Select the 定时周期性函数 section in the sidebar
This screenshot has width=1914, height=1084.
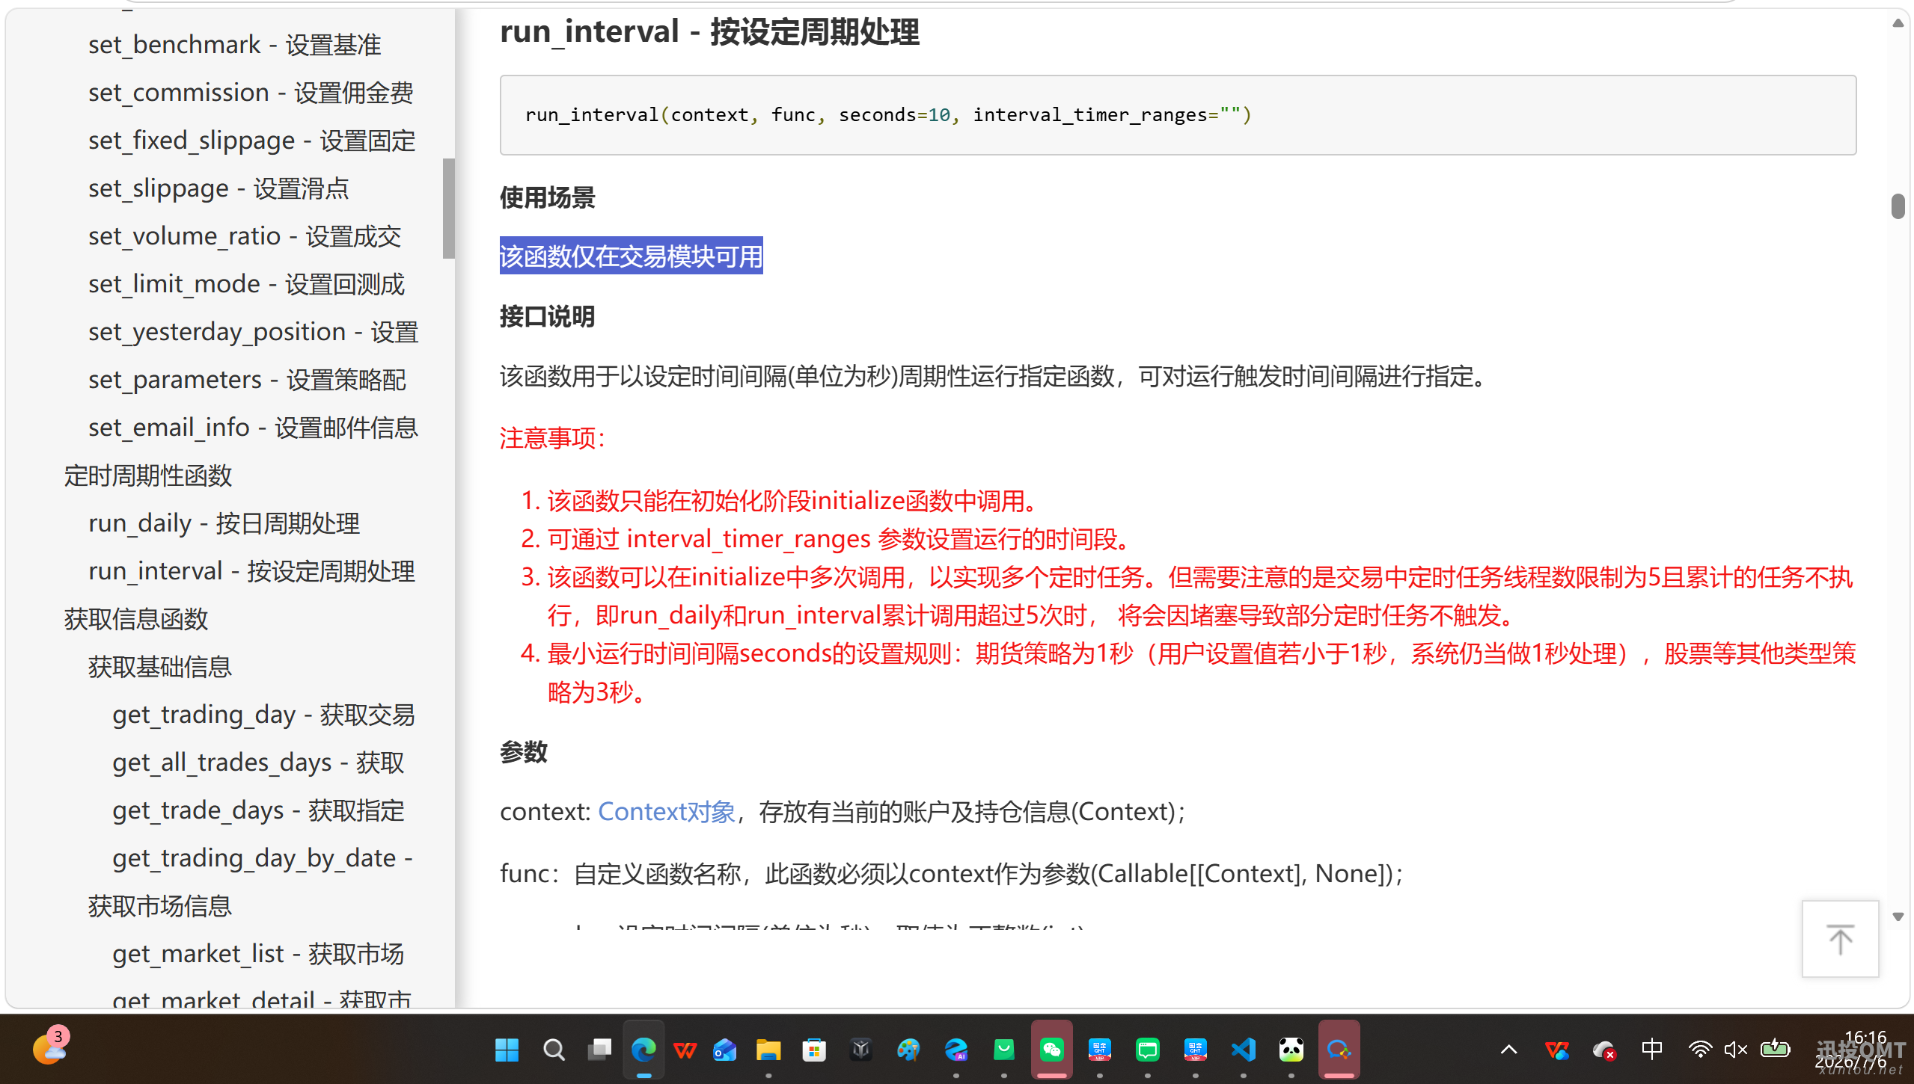(x=148, y=475)
